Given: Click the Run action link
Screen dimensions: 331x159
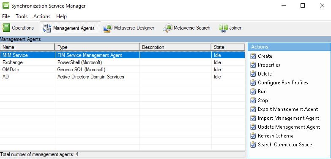Looking at the screenshot, I should pyautogui.click(x=262, y=92).
